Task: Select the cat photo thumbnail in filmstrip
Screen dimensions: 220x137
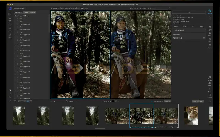Action: pos(191,116)
